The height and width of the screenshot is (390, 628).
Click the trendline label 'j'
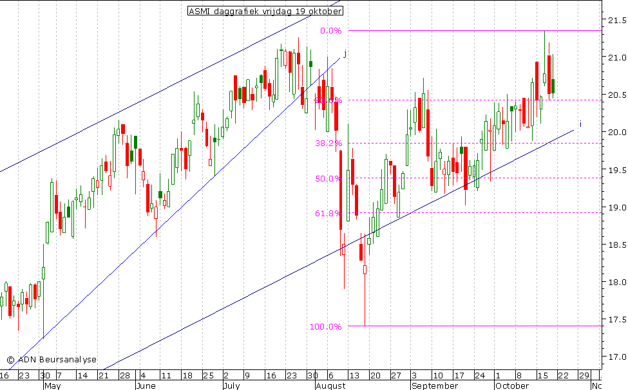[x=345, y=53]
